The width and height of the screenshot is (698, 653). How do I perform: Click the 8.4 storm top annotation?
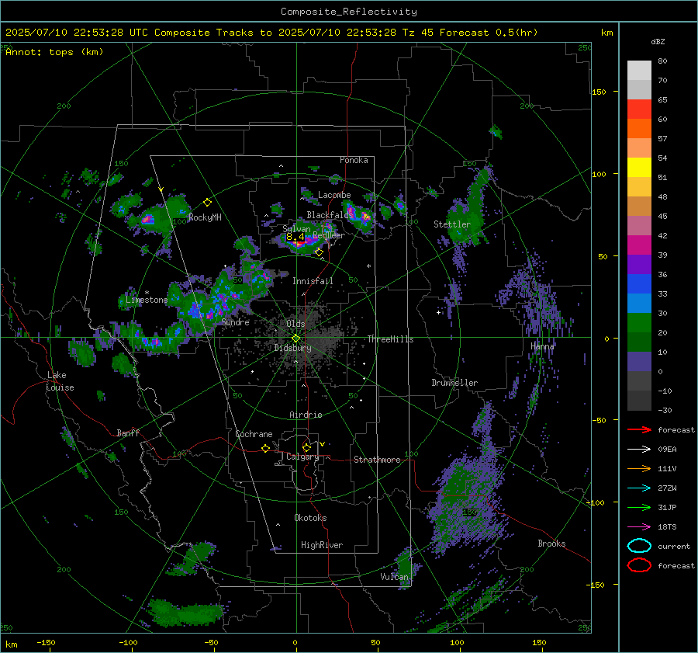[295, 237]
